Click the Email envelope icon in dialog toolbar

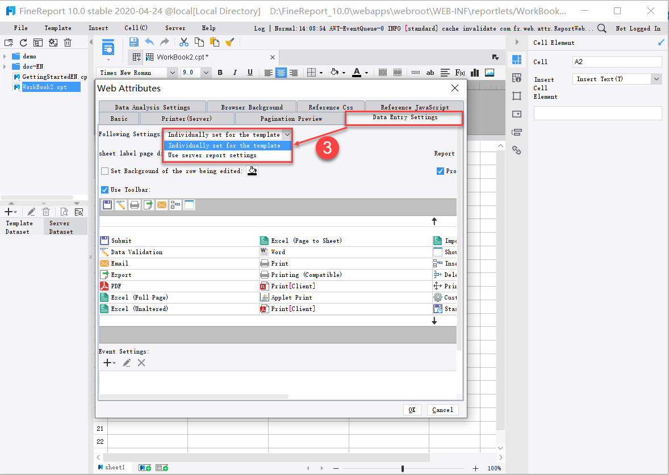coord(162,205)
